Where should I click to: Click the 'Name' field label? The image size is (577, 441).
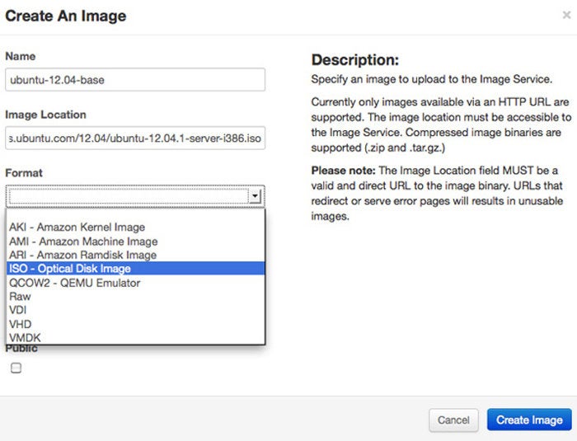21,56
